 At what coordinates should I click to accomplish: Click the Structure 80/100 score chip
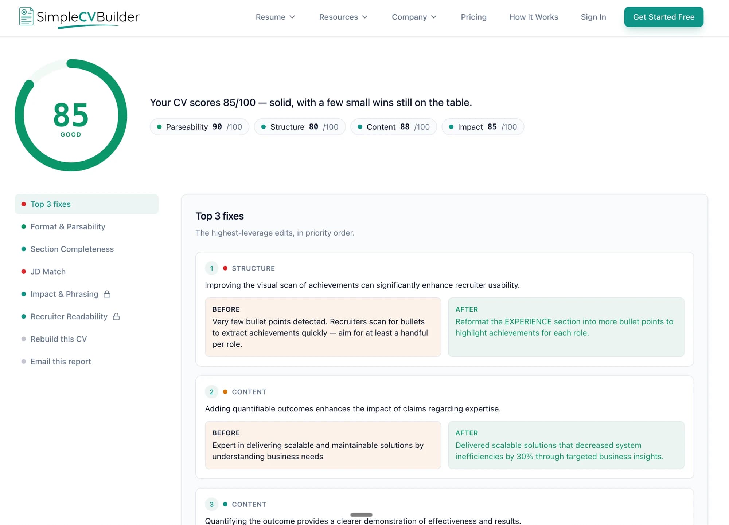pos(300,127)
